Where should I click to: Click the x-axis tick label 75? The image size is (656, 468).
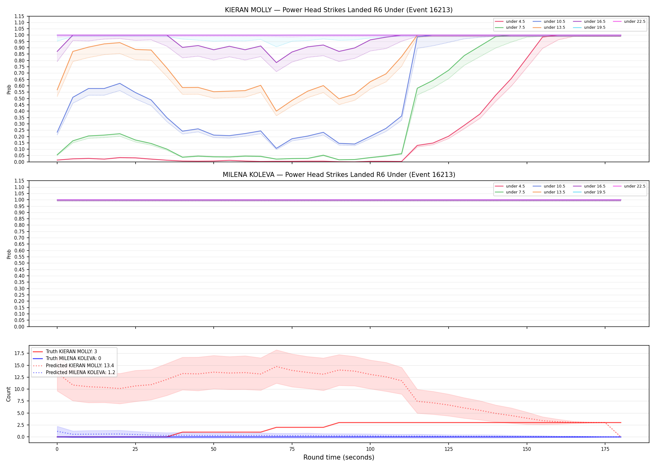click(x=292, y=449)
